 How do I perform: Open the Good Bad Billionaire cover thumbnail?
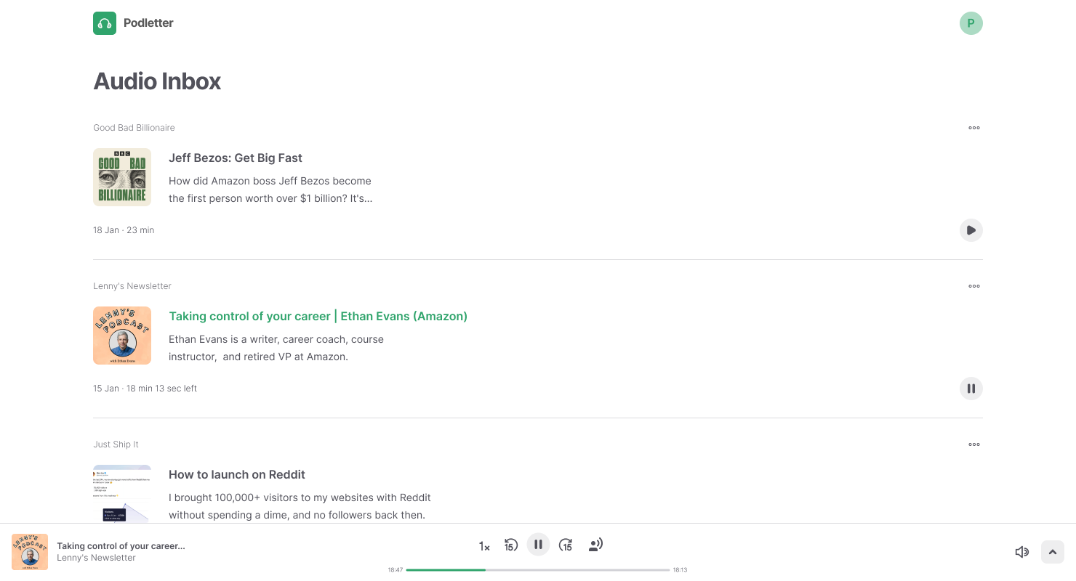coord(122,177)
